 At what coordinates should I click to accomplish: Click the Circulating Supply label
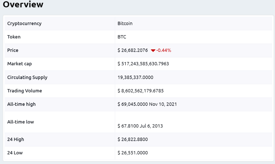click(x=27, y=77)
